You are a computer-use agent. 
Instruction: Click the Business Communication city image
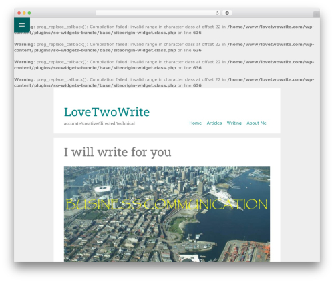point(167,214)
